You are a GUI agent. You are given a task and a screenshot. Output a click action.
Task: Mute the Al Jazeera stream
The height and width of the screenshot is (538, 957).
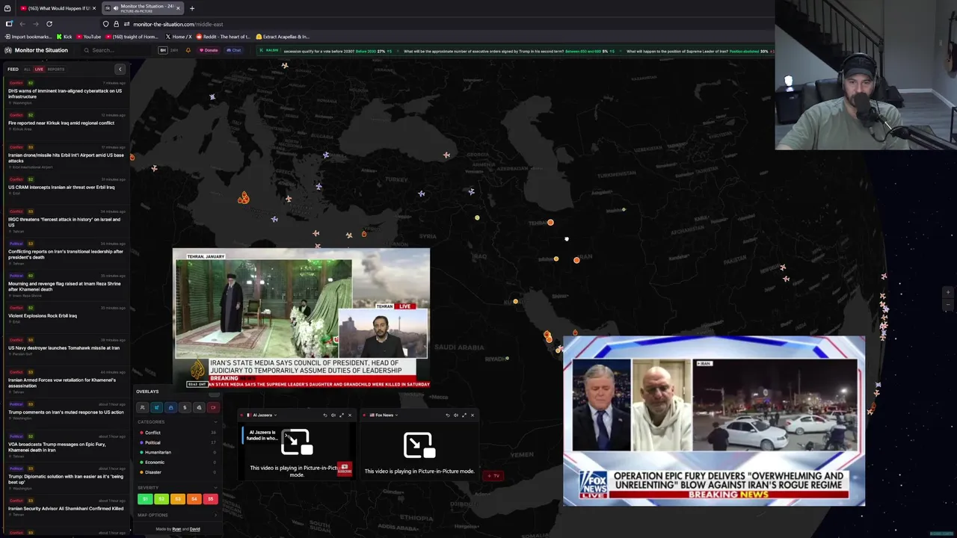pyautogui.click(x=333, y=415)
